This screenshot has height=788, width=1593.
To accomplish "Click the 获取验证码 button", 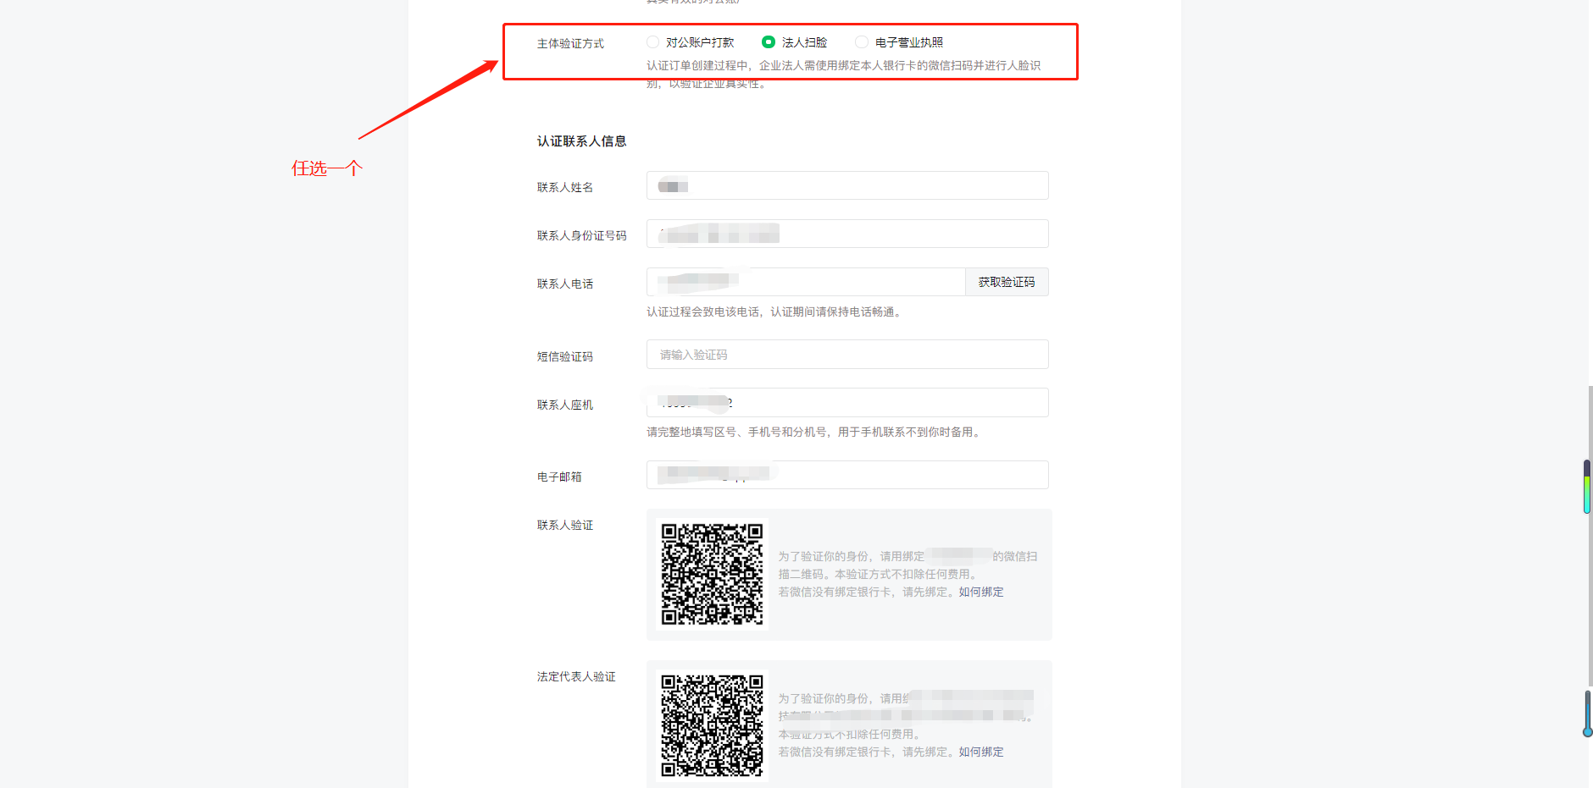I will click(1006, 282).
